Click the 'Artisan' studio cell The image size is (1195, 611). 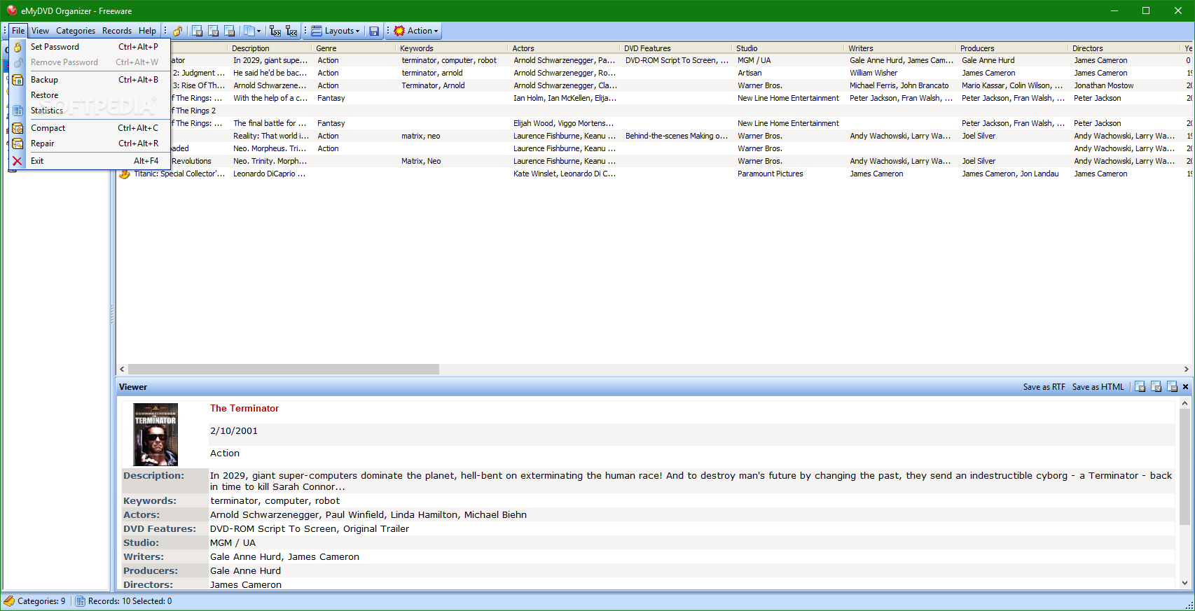point(750,73)
